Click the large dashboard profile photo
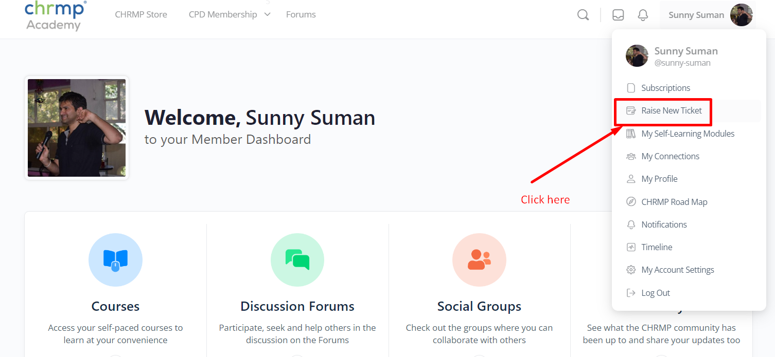Image resolution: width=775 pixels, height=357 pixels. point(77,128)
